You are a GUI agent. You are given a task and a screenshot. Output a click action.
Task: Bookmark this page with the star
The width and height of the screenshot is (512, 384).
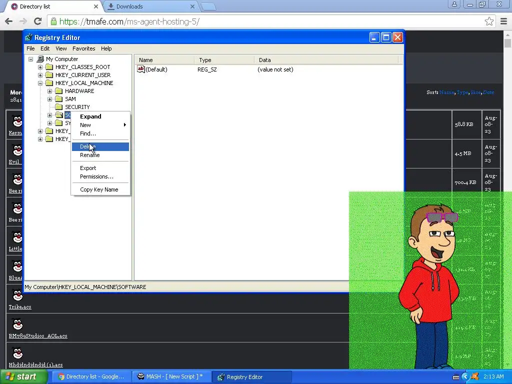tap(489, 21)
